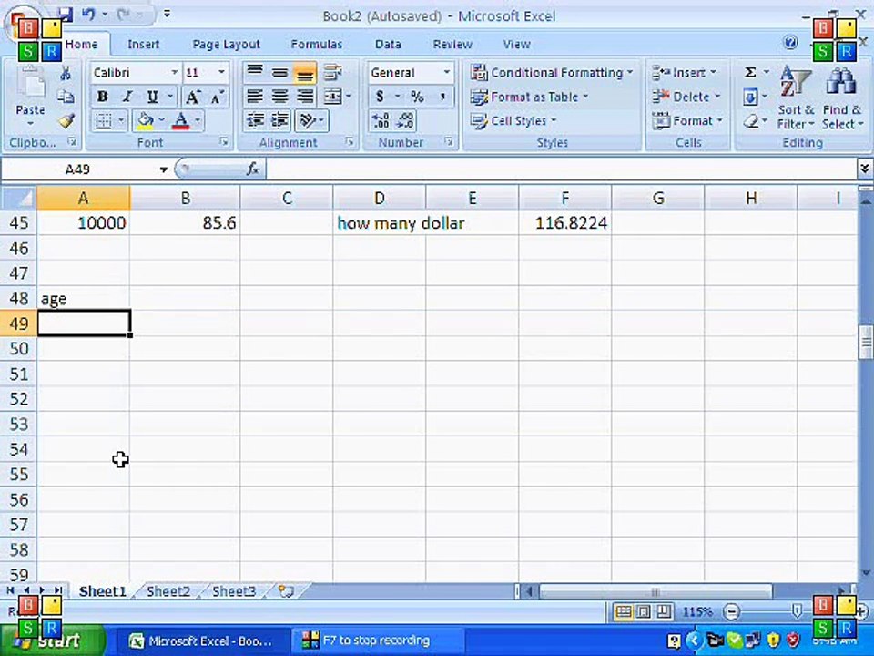The image size is (874, 656).
Task: Click the Cut scissors icon
Action: pyautogui.click(x=66, y=73)
